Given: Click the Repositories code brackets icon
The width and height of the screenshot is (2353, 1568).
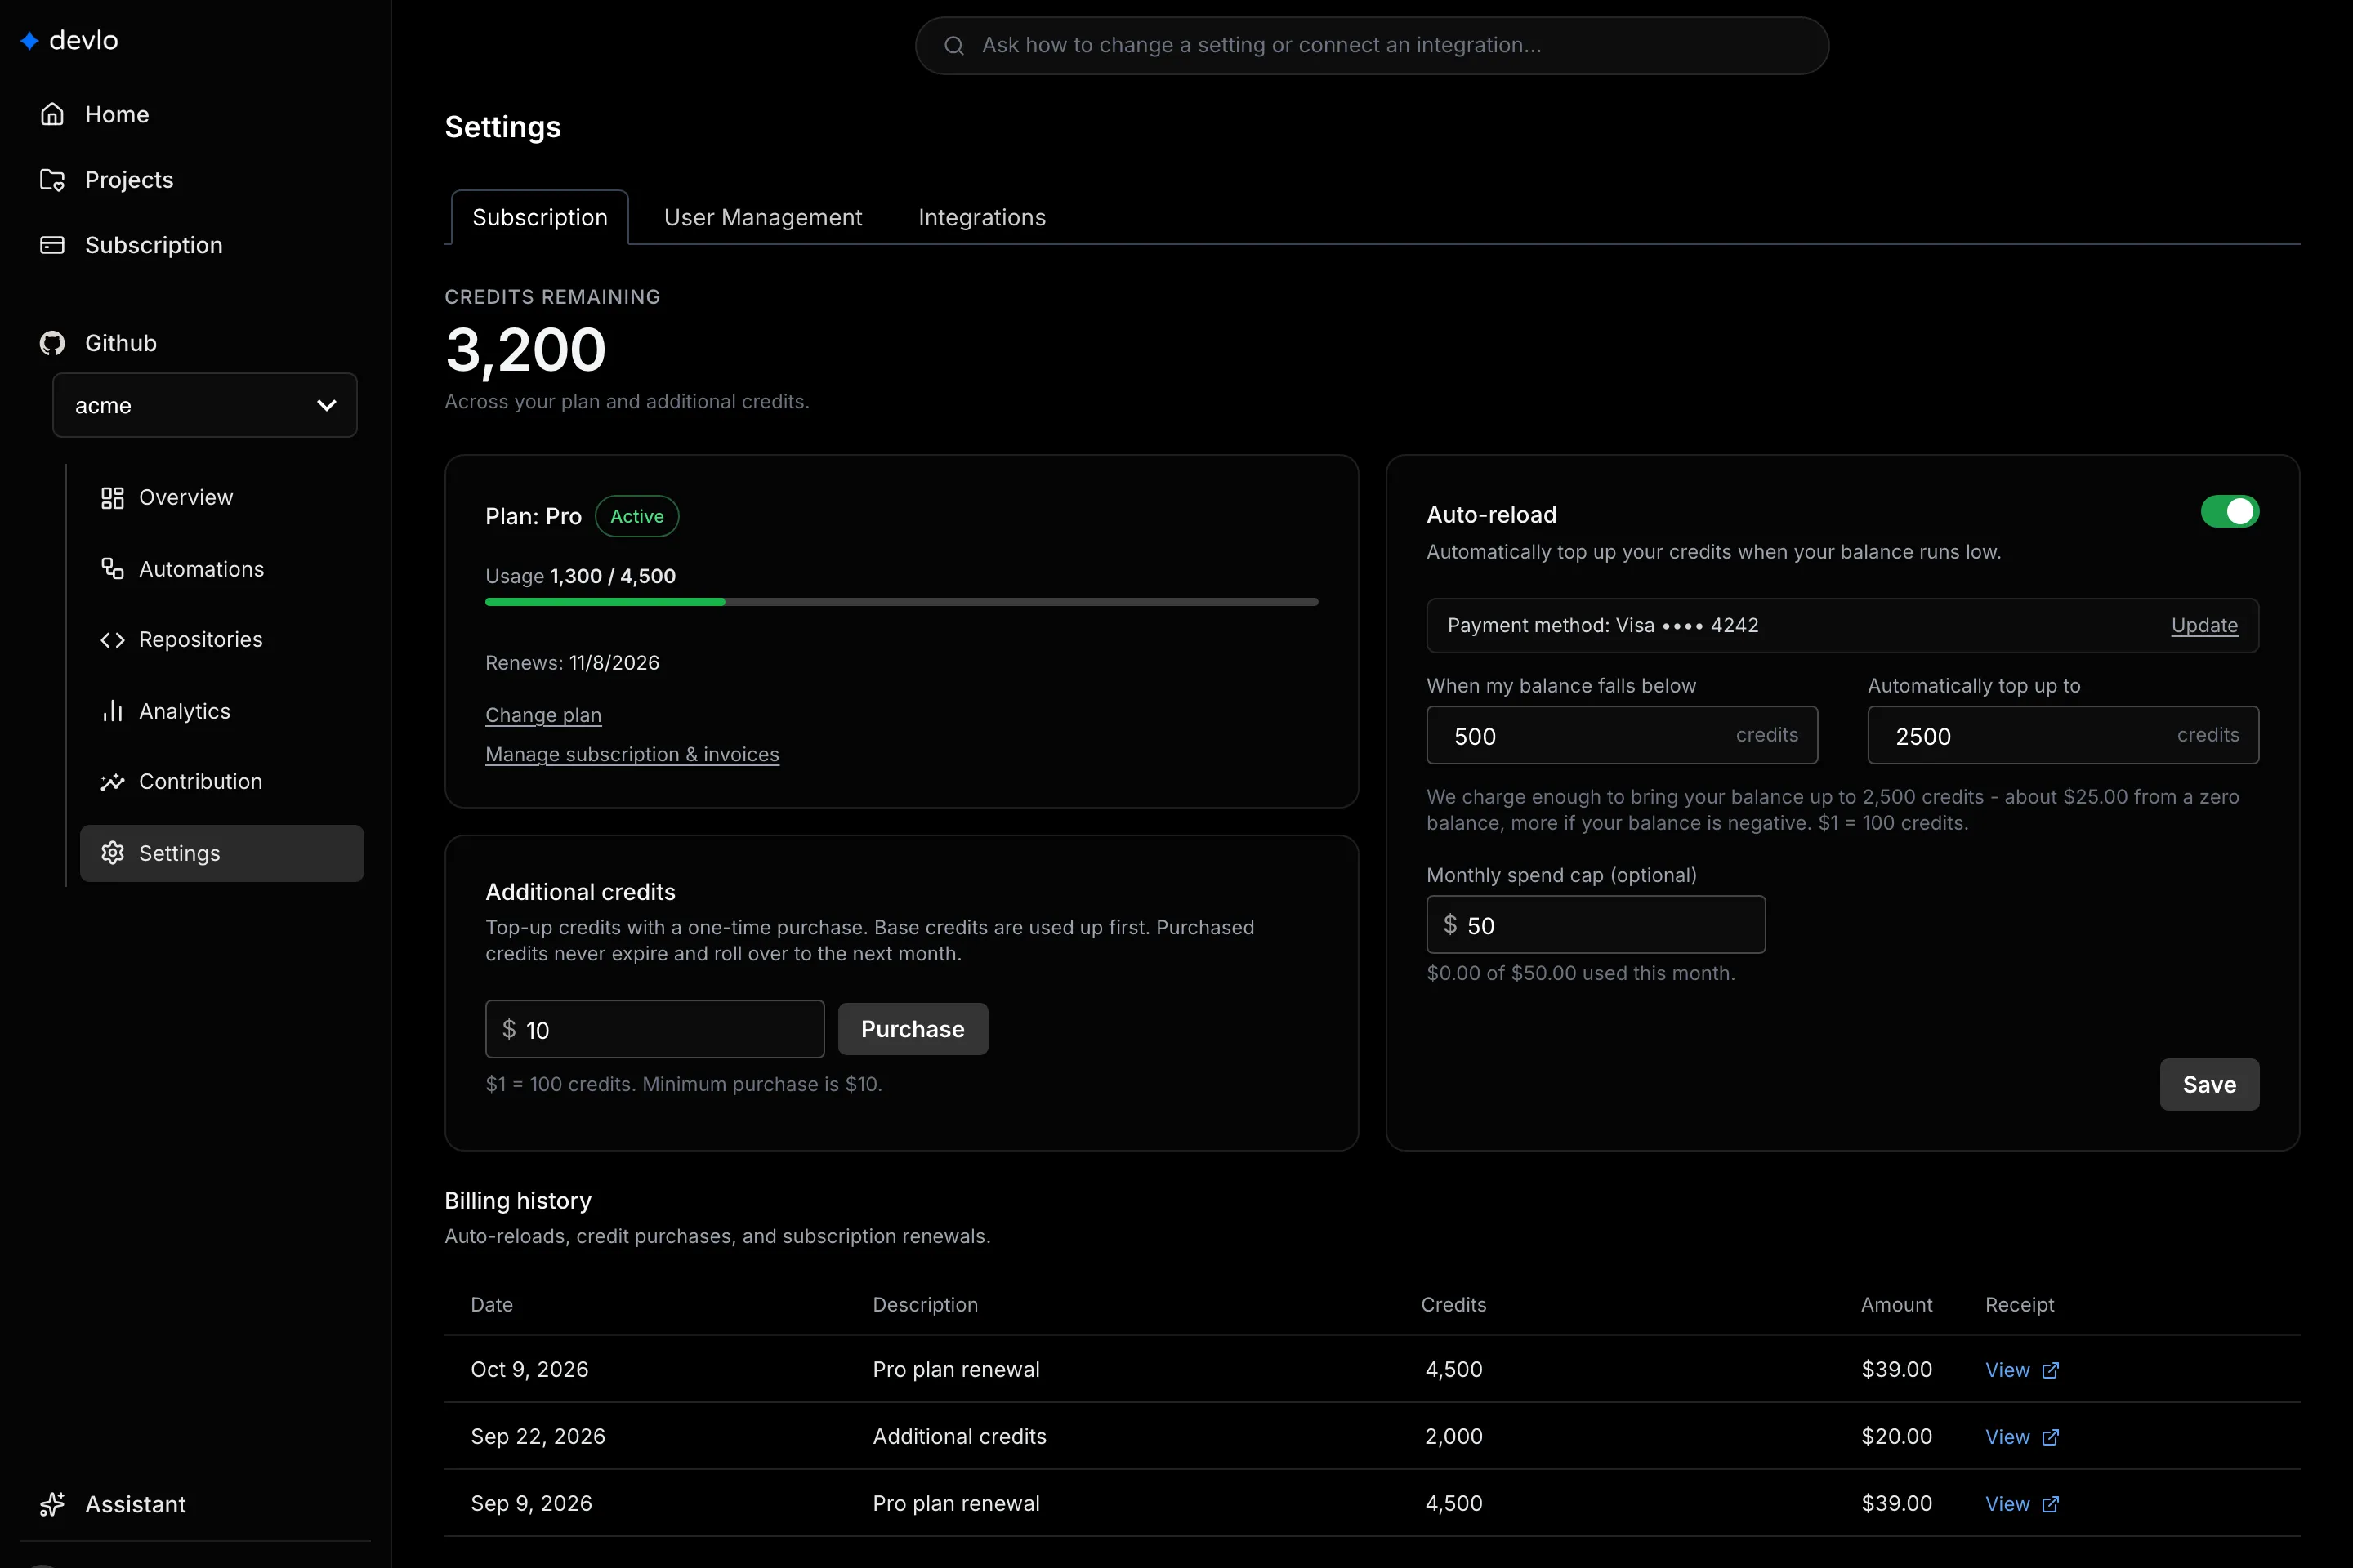Looking at the screenshot, I should (x=112, y=640).
